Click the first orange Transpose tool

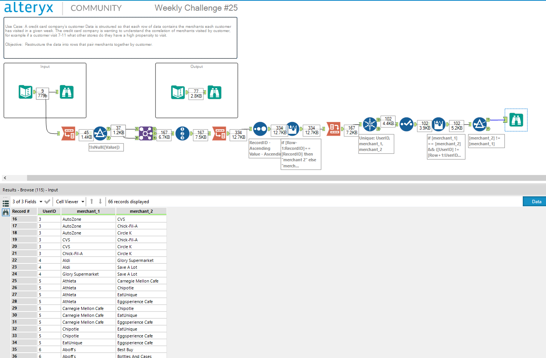(x=69, y=133)
